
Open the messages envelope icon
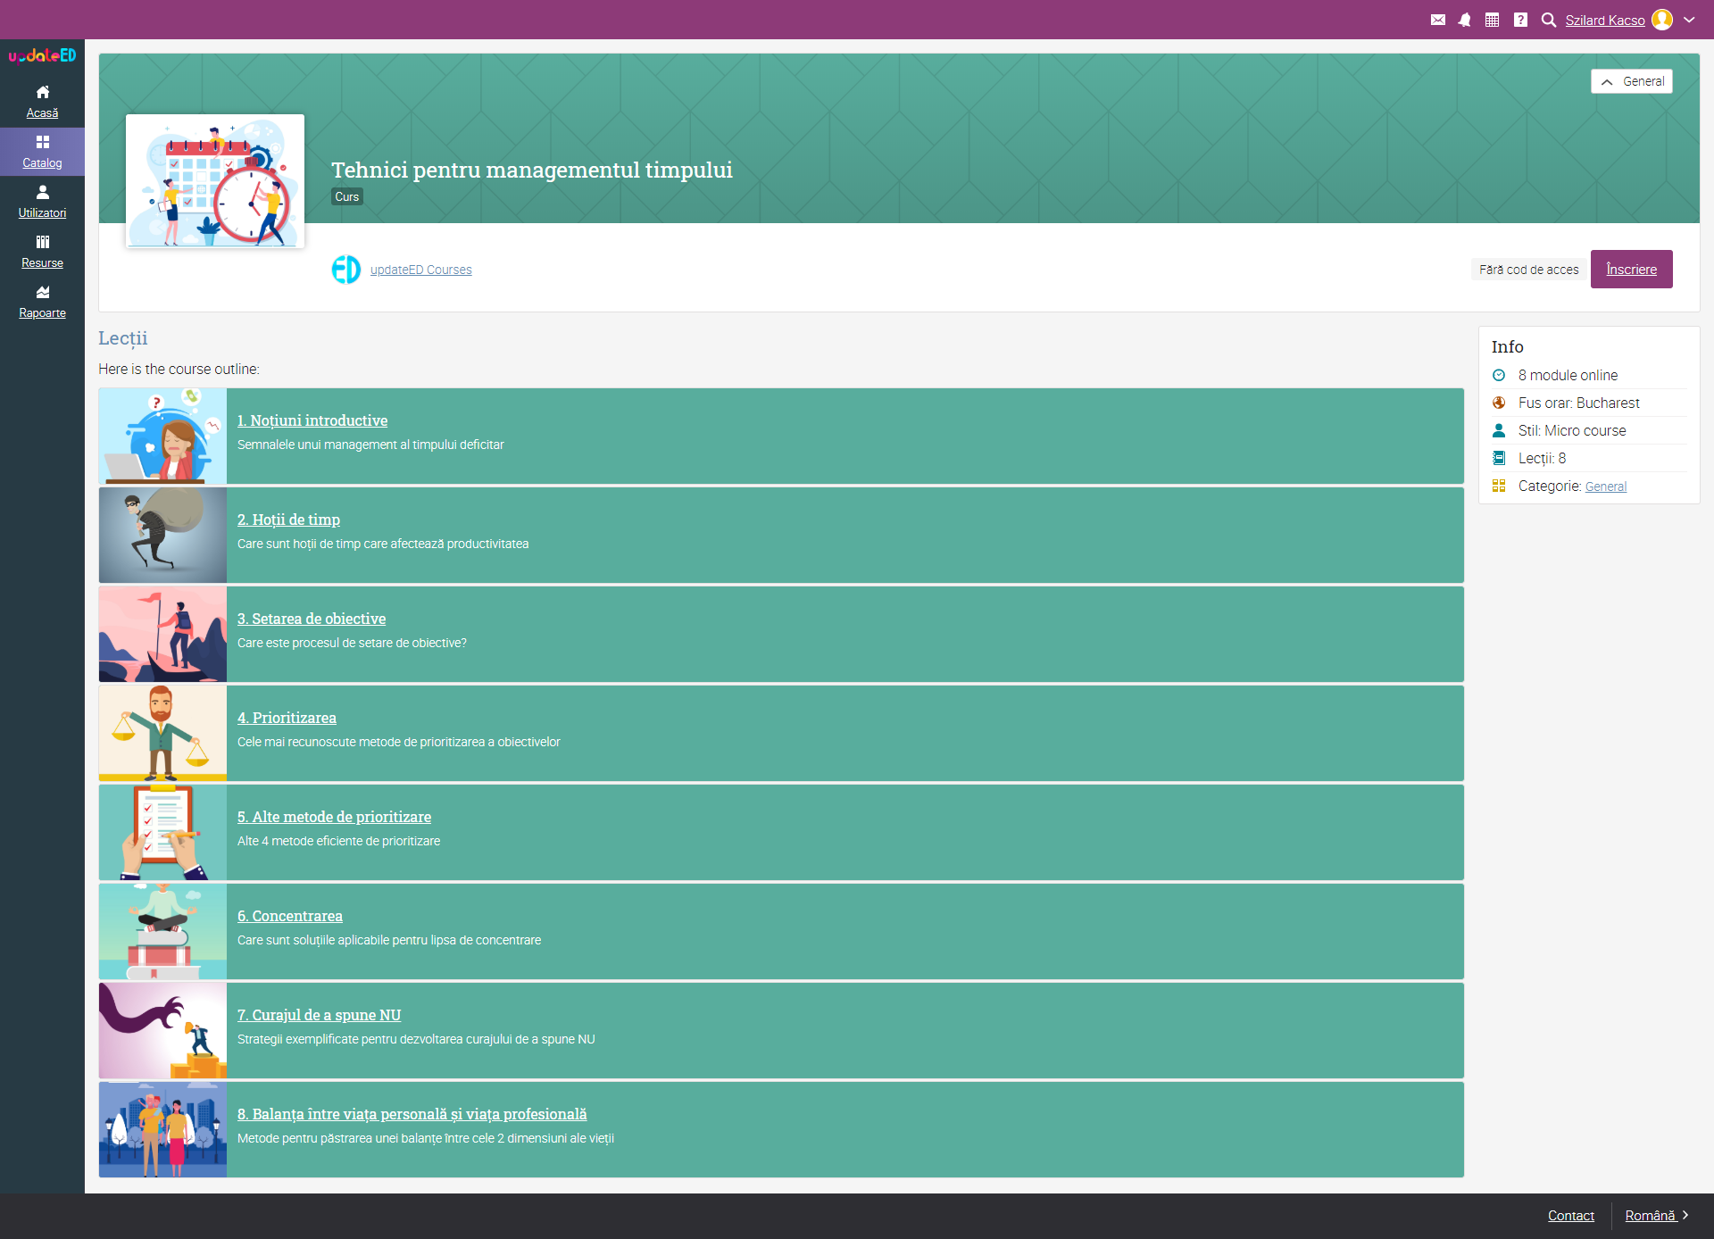pos(1437,20)
